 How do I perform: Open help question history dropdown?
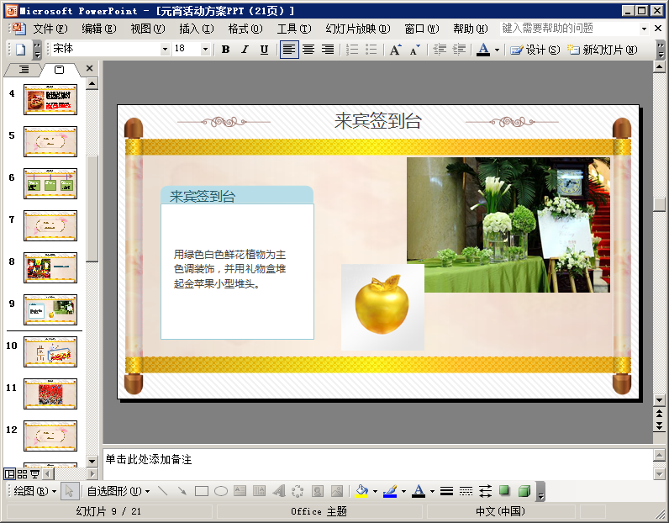[x=644, y=29]
